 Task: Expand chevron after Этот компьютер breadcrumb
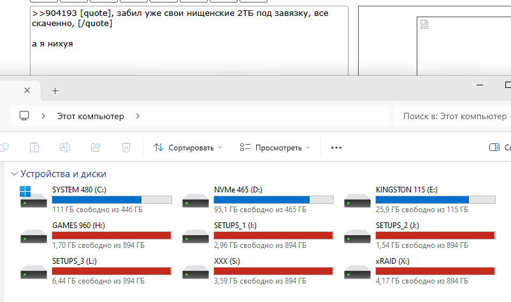point(138,116)
